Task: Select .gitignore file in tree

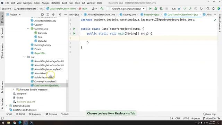Action: [22, 93]
